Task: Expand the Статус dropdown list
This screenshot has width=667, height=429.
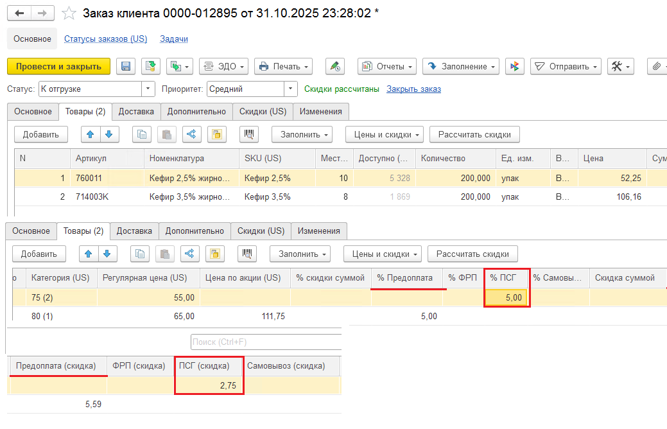Action: click(x=149, y=89)
